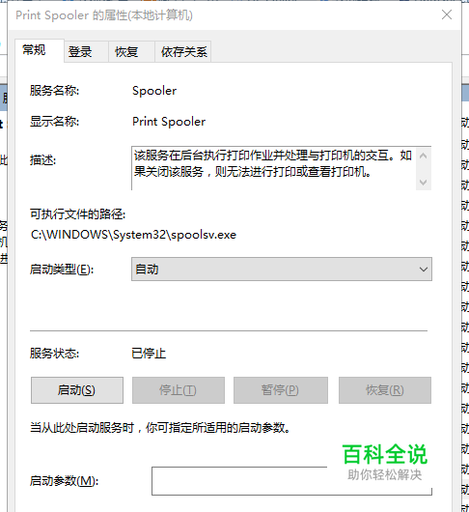Image resolution: width=469 pixels, height=512 pixels.
Task: Click the greyed-out 暂停(P) button
Action: point(281,390)
